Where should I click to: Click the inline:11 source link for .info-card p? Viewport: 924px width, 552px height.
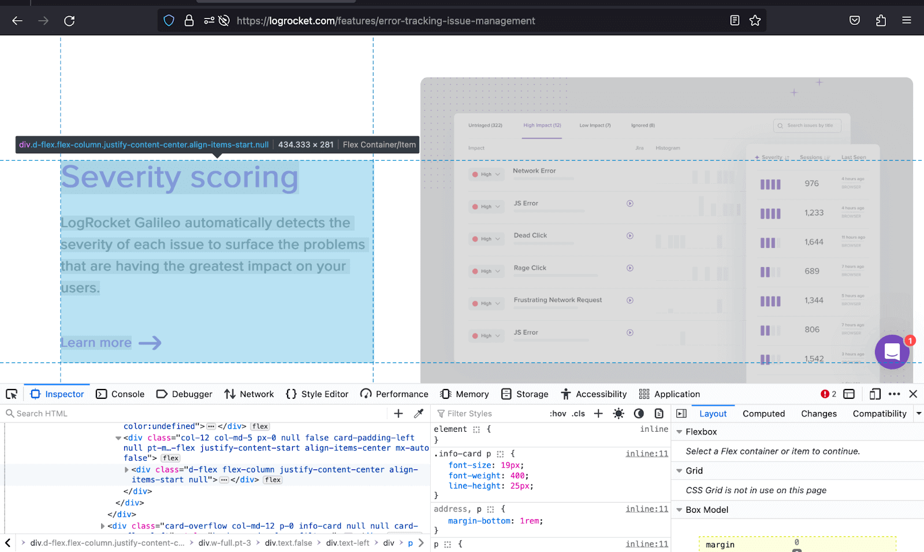click(x=646, y=454)
